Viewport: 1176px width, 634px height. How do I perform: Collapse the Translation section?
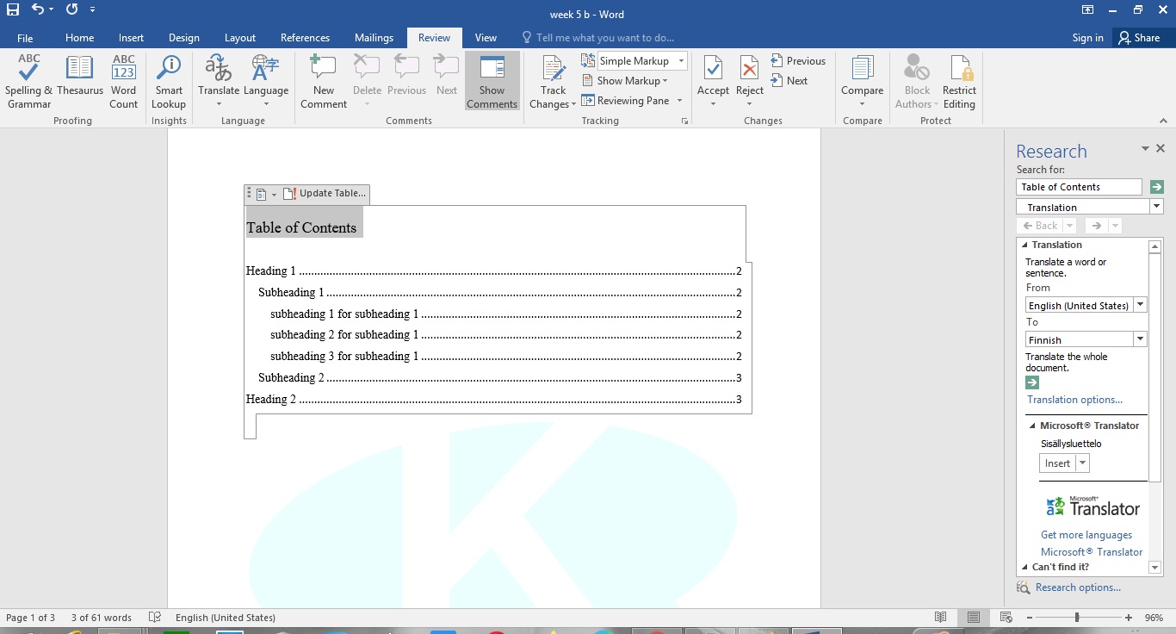(1024, 245)
